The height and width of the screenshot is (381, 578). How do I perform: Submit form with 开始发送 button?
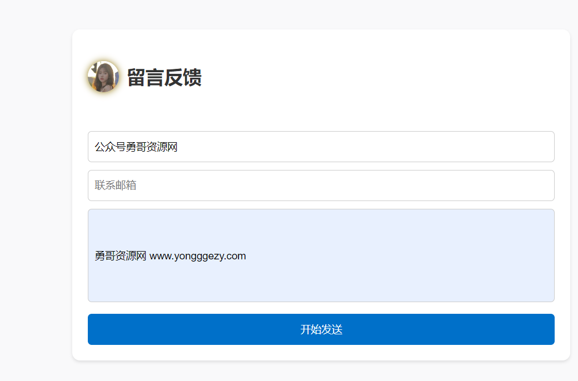321,329
